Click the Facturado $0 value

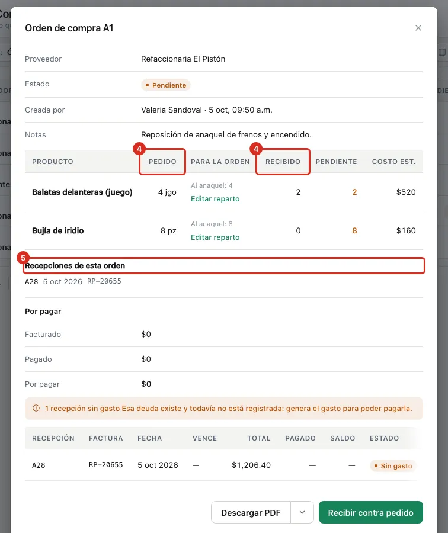tap(146, 334)
